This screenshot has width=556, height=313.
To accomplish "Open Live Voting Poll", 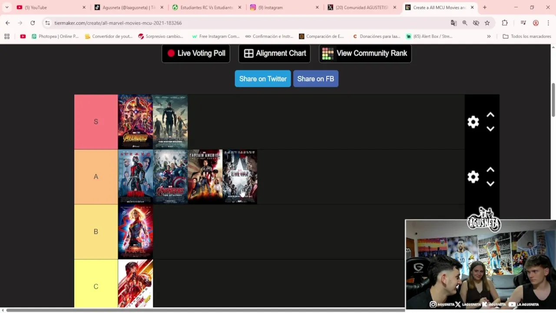I will (196, 53).
